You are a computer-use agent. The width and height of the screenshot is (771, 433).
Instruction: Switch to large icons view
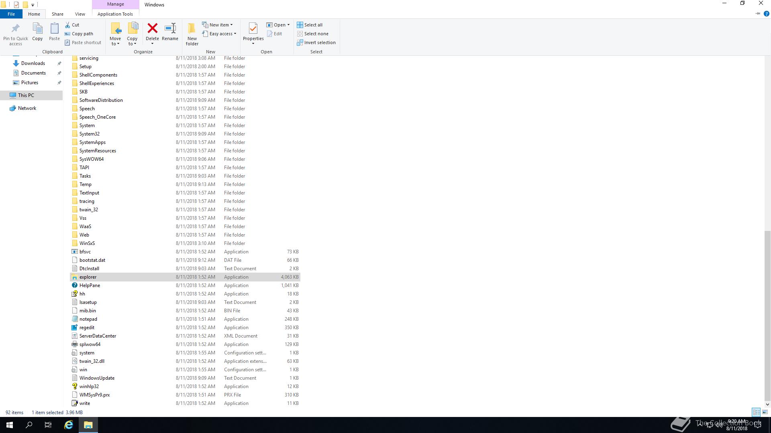(765, 412)
